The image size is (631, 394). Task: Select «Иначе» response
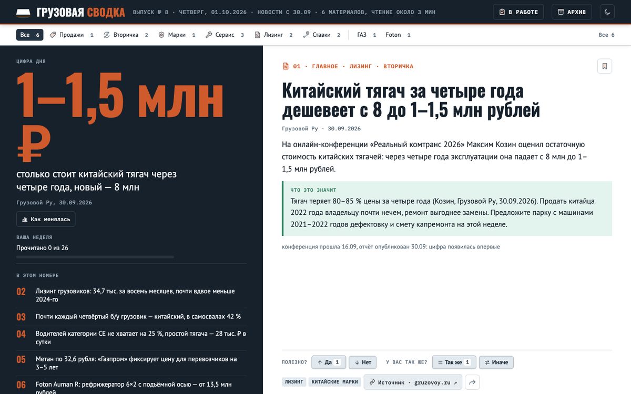(x=497, y=362)
